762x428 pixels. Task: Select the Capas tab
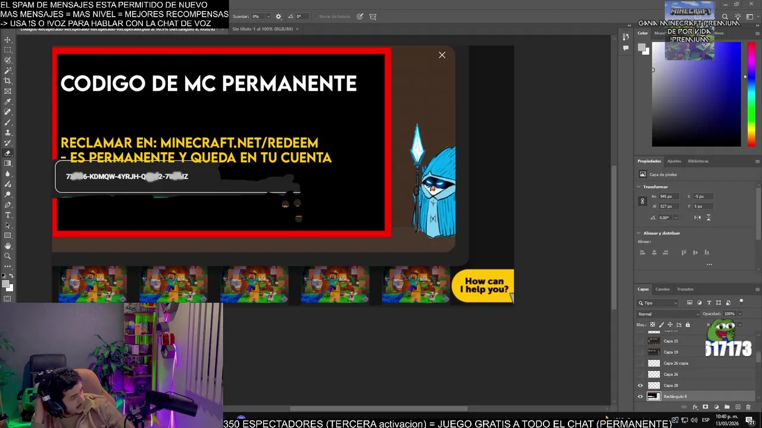click(643, 289)
